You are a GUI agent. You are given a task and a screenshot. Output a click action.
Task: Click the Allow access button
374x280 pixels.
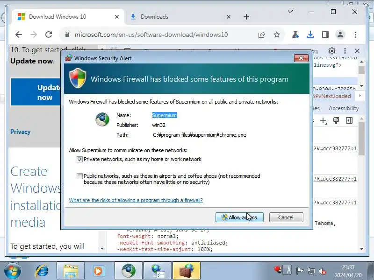point(239,217)
